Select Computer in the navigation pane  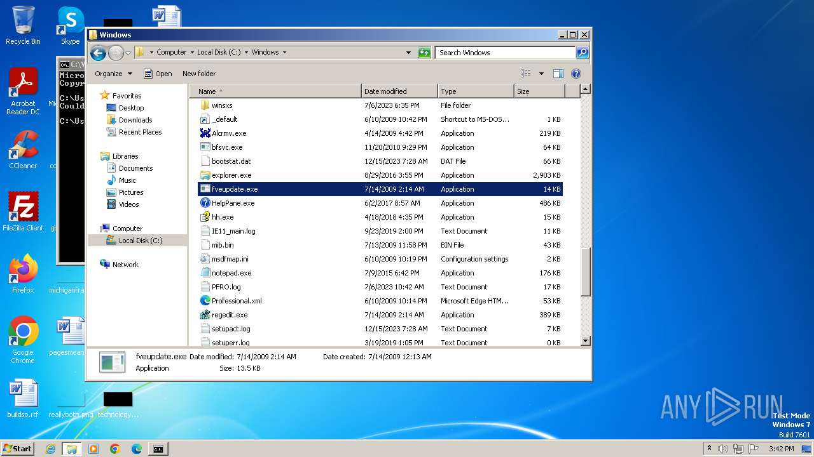pos(127,228)
